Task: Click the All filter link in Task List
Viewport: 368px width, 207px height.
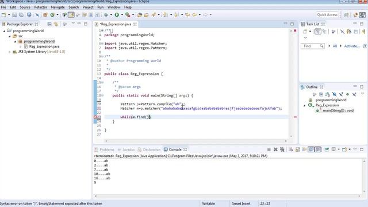Action: click(x=335, y=46)
